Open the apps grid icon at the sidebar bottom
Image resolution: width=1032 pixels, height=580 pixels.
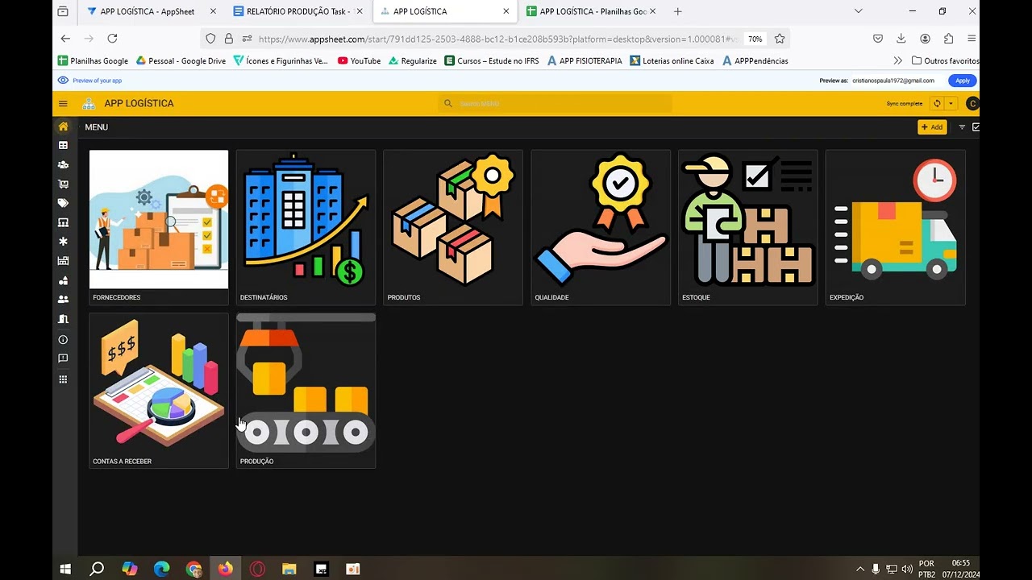click(63, 379)
